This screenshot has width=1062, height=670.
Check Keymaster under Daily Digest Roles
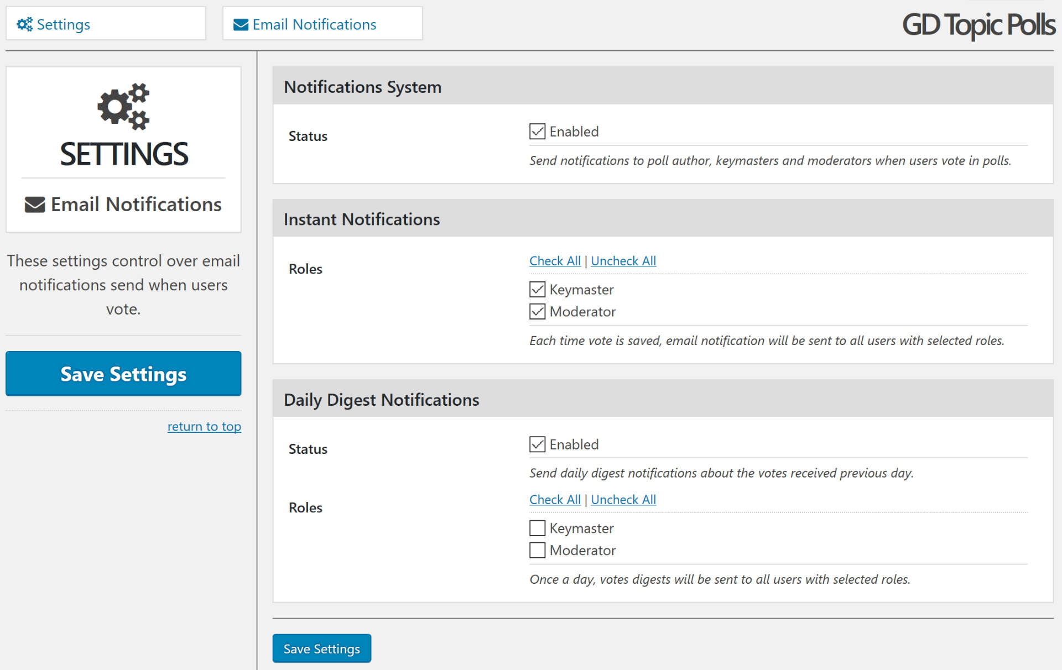[537, 528]
